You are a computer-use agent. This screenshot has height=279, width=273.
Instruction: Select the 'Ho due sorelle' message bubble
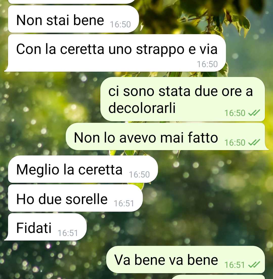coord(75,198)
